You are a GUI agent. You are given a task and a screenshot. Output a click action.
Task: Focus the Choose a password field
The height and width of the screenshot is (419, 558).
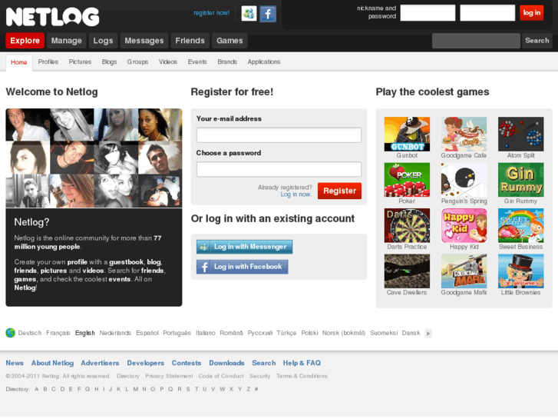pos(279,169)
